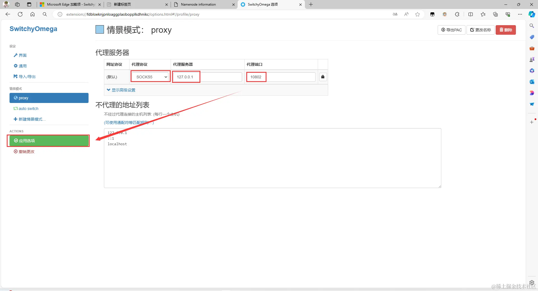The width and height of the screenshot is (538, 291).
Task: Open the browser home page
Action: click(33, 14)
